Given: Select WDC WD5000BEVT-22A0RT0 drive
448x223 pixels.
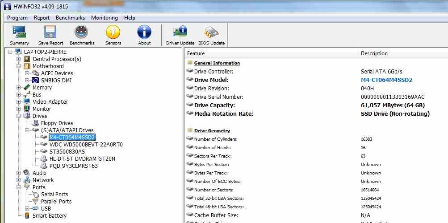Looking at the screenshot, I should pyautogui.click(x=86, y=144).
